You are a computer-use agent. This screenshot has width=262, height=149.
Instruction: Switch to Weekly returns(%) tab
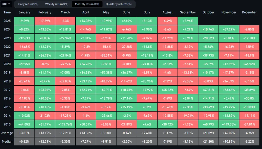(x=57, y=4)
